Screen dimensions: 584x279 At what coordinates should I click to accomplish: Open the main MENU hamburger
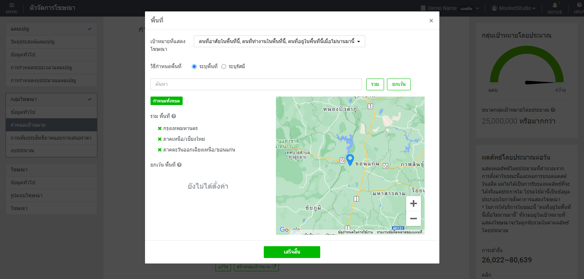11,8
